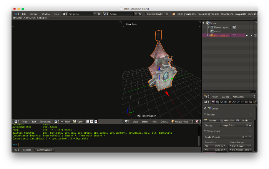269x169 pixels.
Task: Select the RenderLayers row in outliner
Action: click(221, 27)
